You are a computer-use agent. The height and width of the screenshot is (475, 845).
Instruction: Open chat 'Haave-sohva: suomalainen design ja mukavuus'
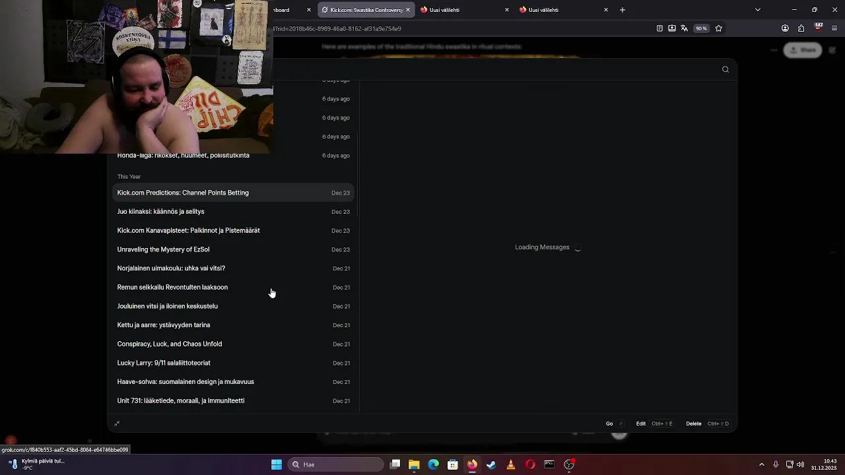tap(234, 382)
